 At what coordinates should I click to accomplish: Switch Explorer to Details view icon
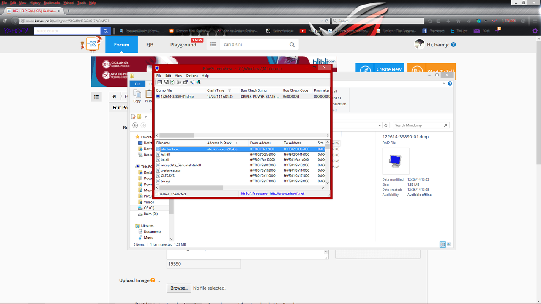[443, 244]
